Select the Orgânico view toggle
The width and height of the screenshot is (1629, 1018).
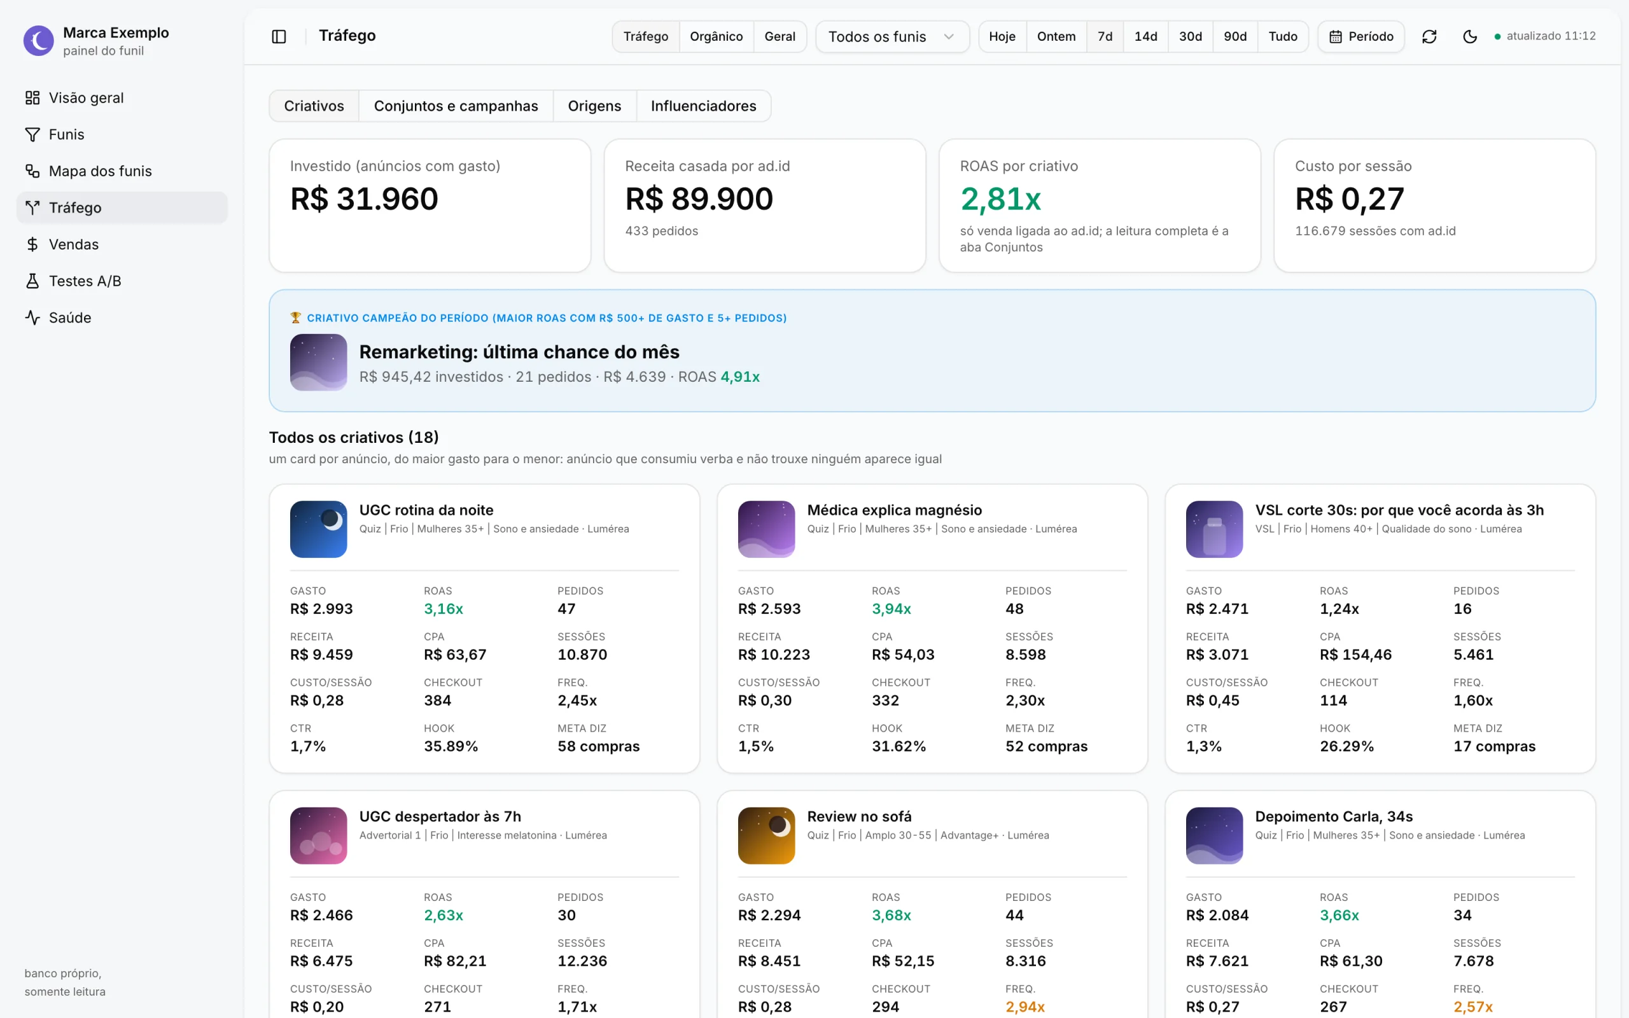coord(717,36)
